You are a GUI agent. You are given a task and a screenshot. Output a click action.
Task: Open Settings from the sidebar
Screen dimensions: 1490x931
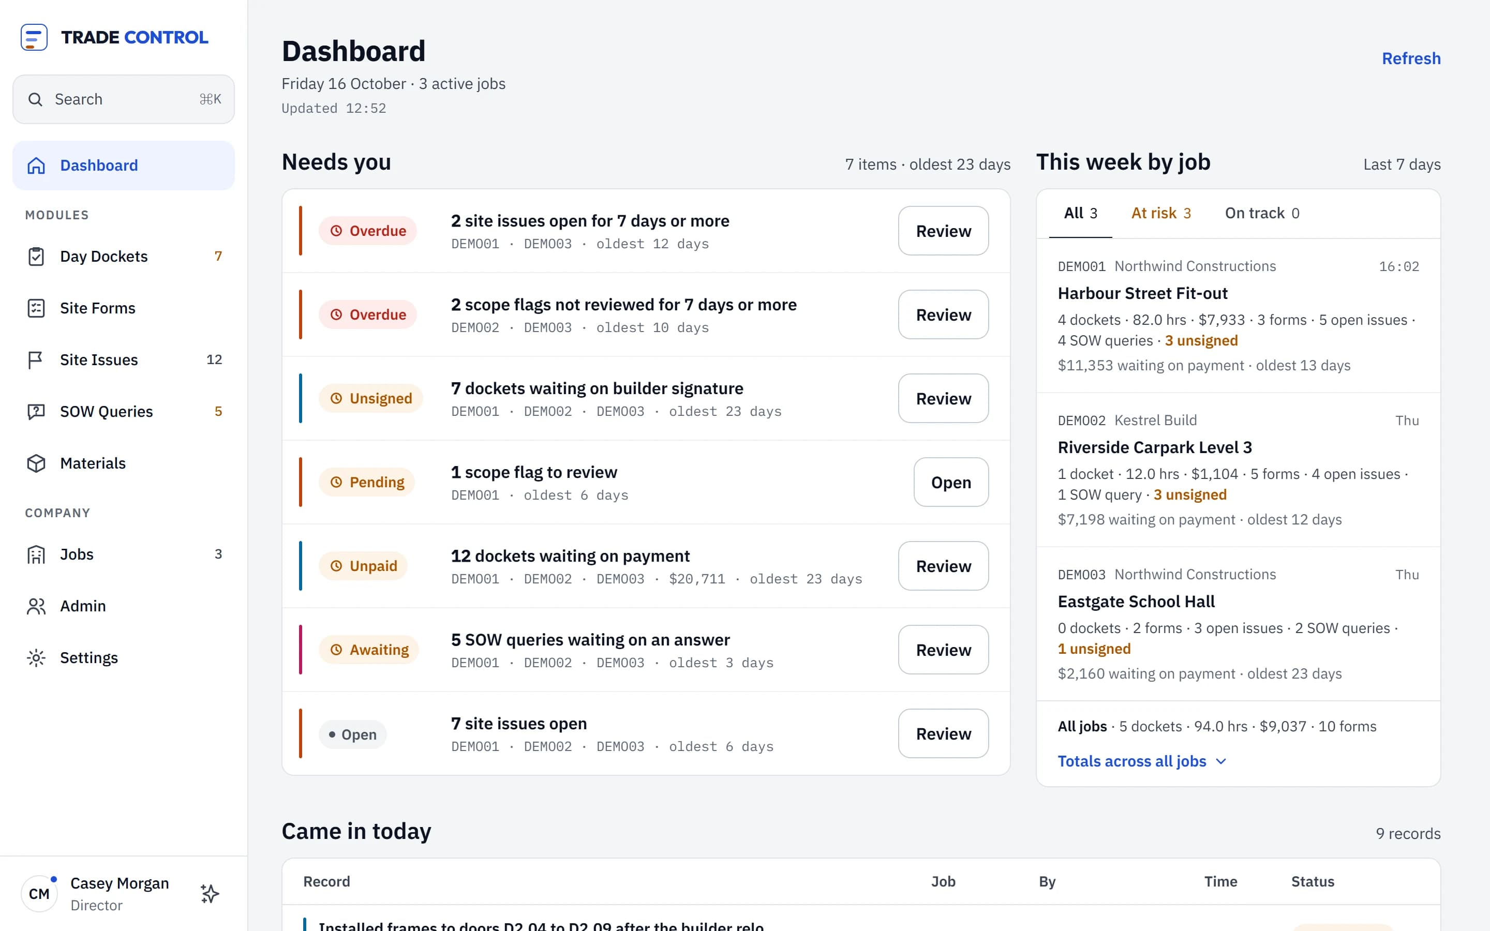click(x=123, y=657)
